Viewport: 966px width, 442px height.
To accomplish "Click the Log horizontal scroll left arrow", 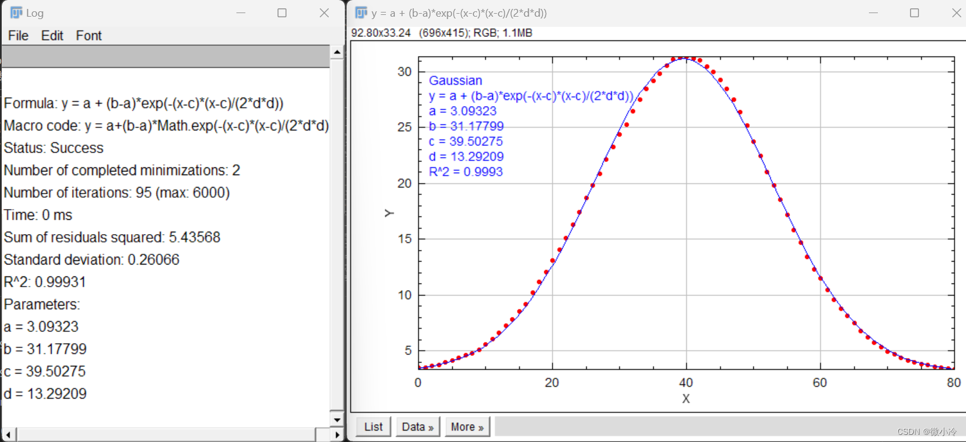I will pos(8,435).
